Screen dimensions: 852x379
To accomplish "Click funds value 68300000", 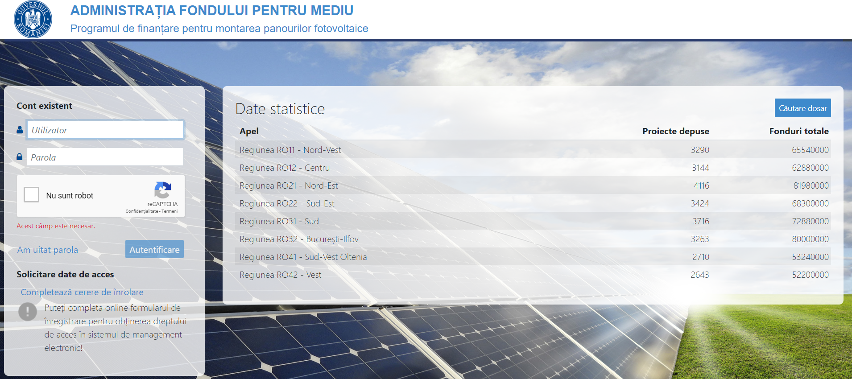I will pos(810,203).
